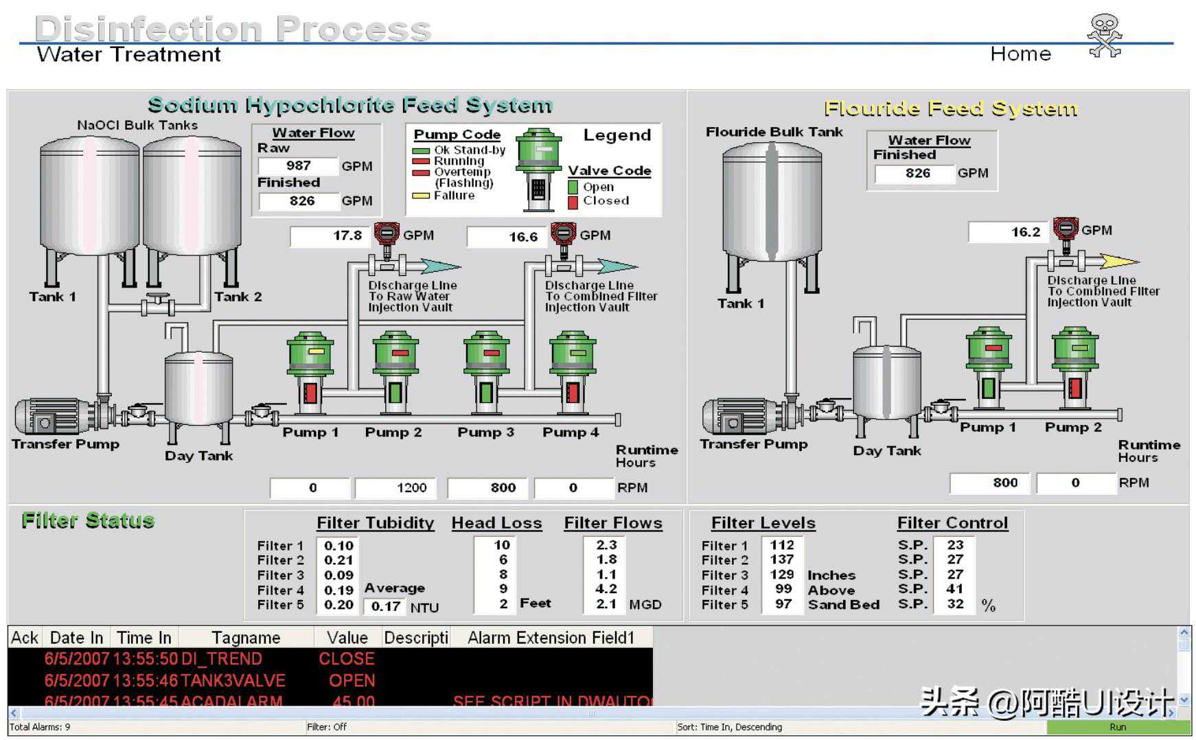The image size is (1196, 740).
Task: Click the Fluoride flow meter beside 16.2 GPM
Action: point(1066,229)
